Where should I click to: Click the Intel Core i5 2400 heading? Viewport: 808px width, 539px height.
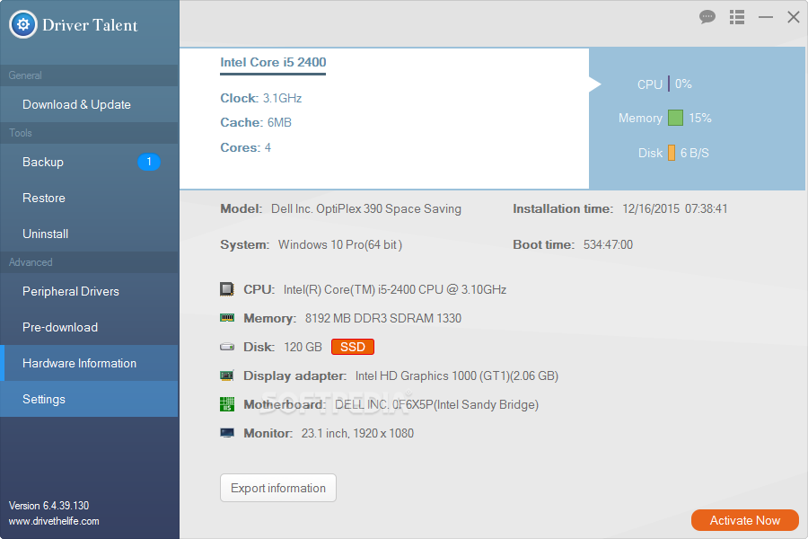pos(273,62)
